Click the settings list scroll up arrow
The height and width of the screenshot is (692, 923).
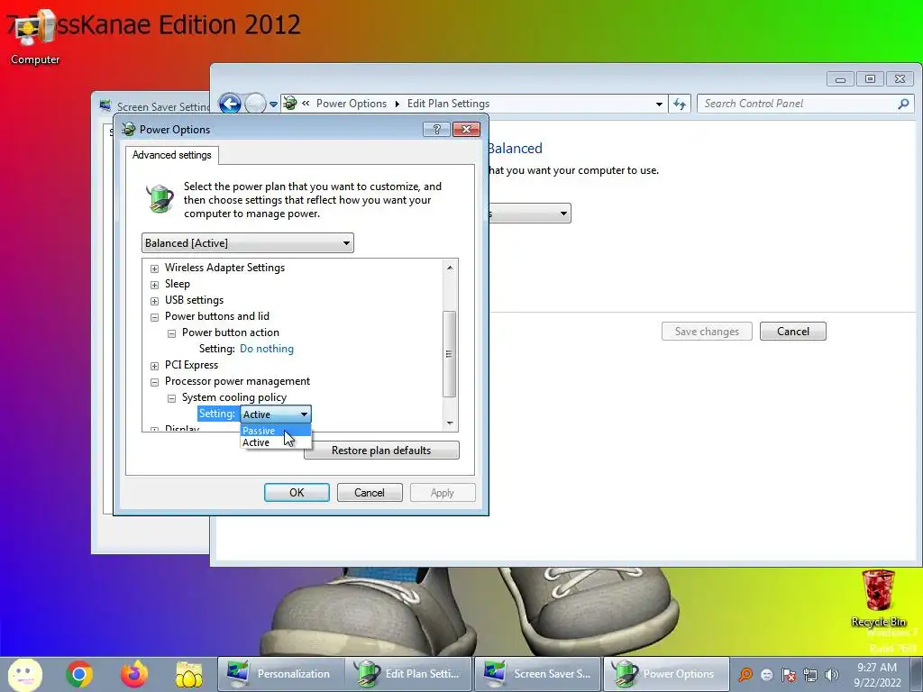(450, 268)
